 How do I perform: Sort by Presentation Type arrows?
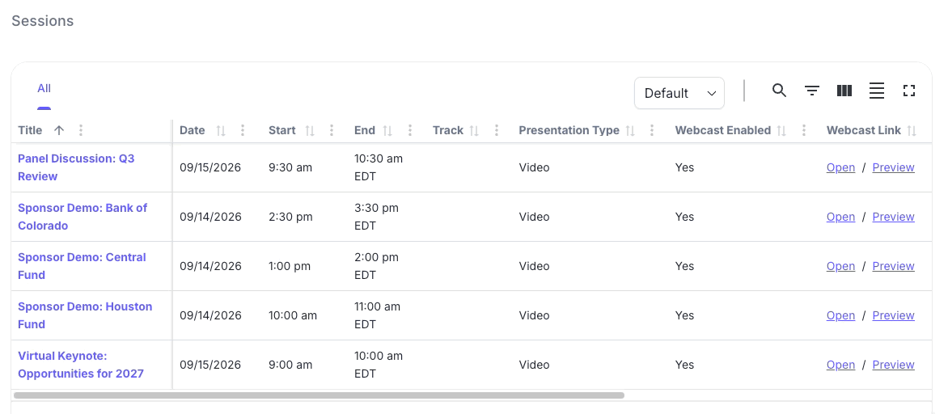tap(630, 130)
